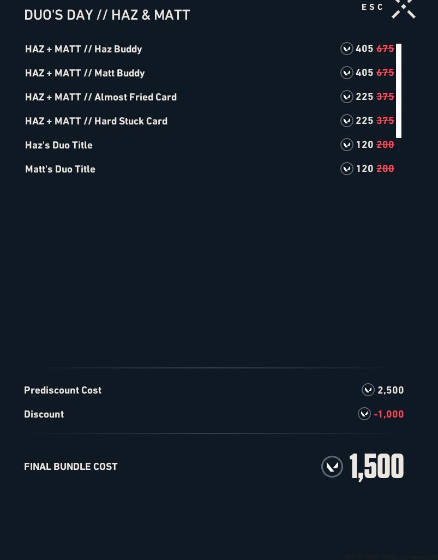Close the bundle details with the X icon
Viewport: 438px width, 560px height.
click(404, 8)
